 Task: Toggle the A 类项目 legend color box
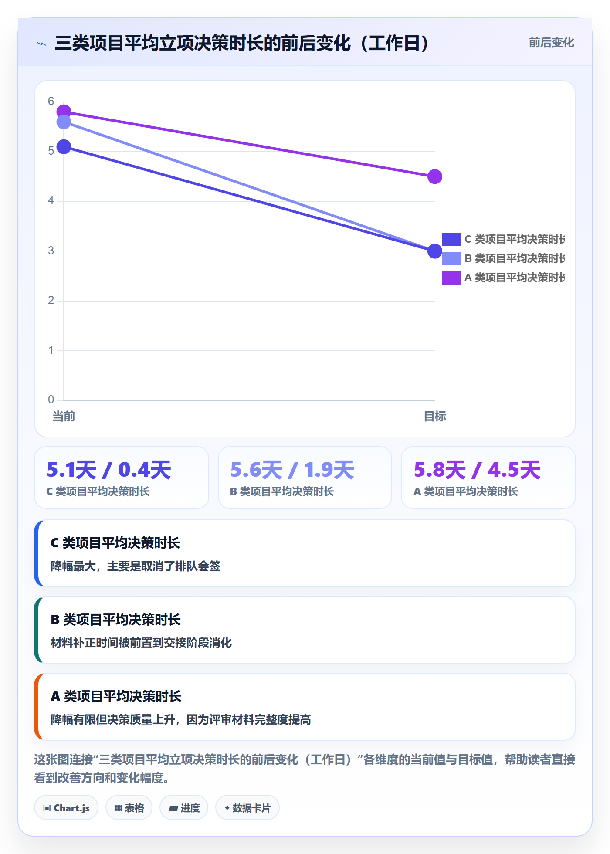click(451, 278)
